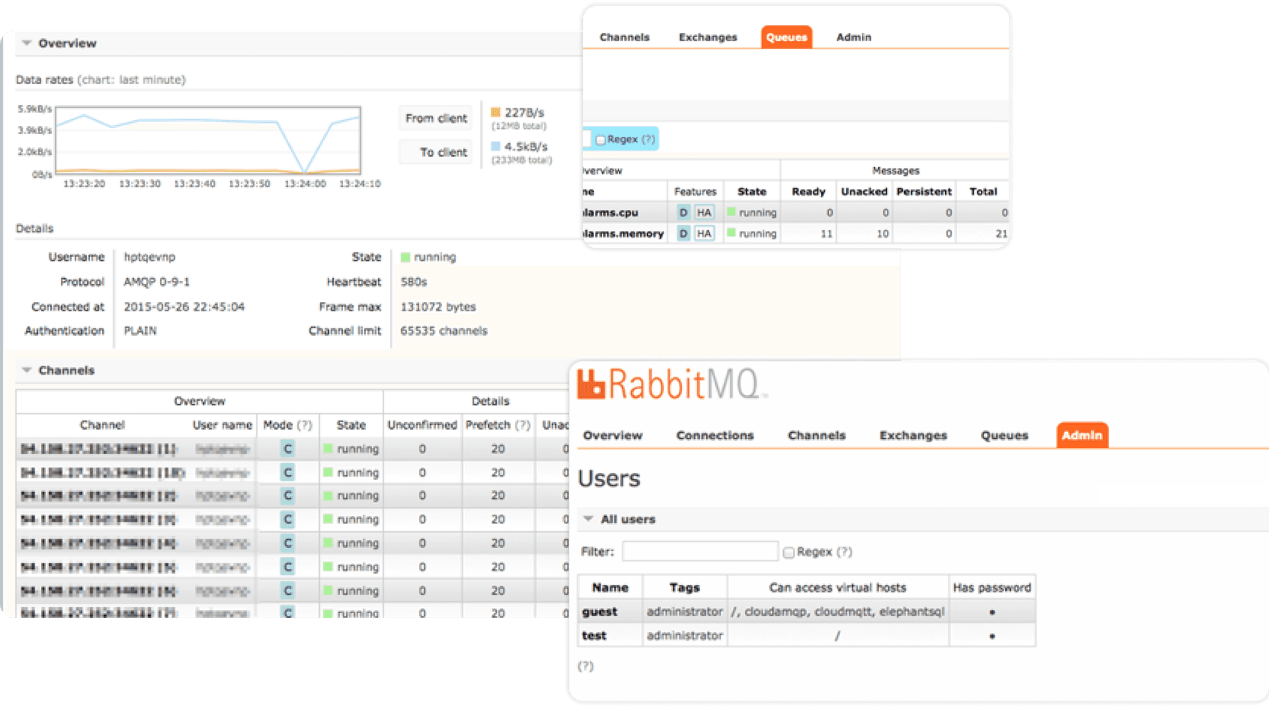Image resolution: width=1269 pixels, height=707 pixels.
Task: Click the Prefetch (?) help icon
Action: coord(522,426)
